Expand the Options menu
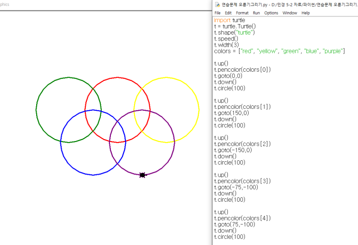358x245 pixels. click(x=271, y=13)
